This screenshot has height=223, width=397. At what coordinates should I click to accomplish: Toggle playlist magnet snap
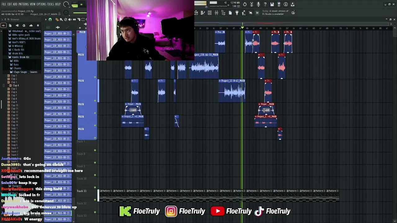click(50, 20)
